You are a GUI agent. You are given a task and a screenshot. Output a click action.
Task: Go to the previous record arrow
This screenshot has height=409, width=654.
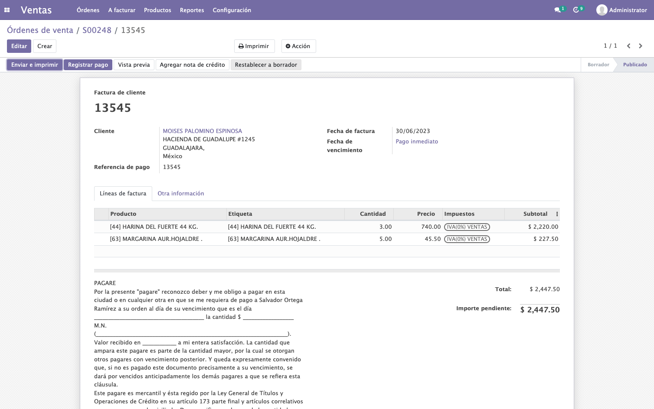pos(628,46)
